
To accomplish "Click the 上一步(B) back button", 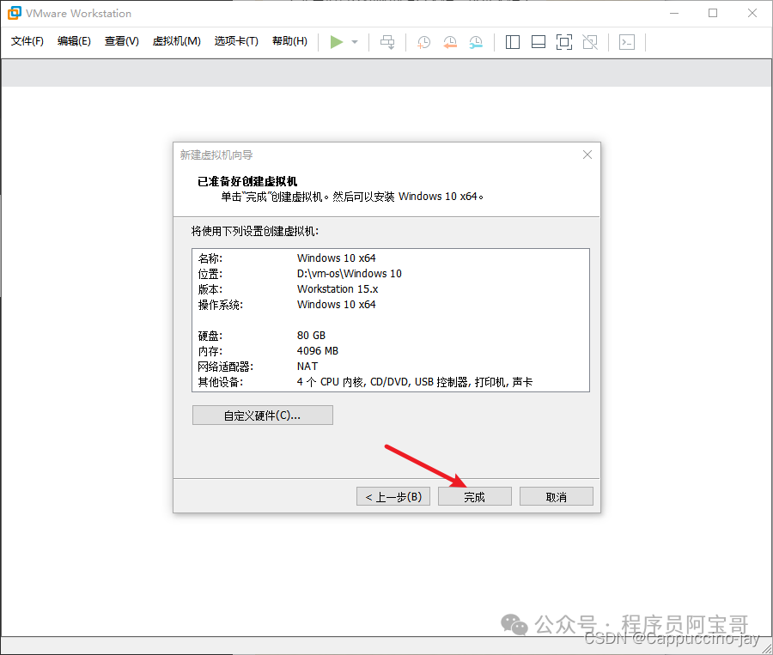I will pos(393,497).
